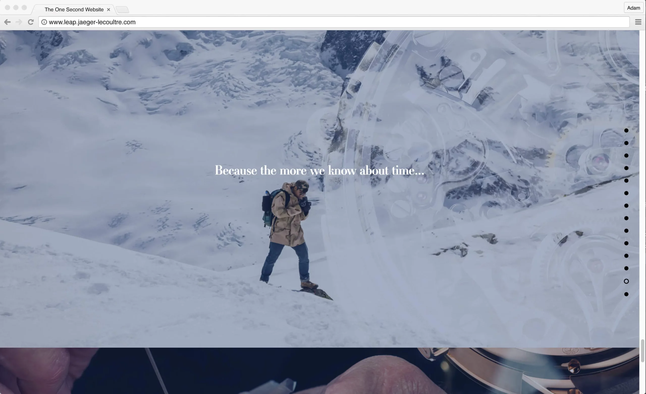The width and height of the screenshot is (646, 394).
Task: Select The One Second Website tab
Action: pos(74,9)
